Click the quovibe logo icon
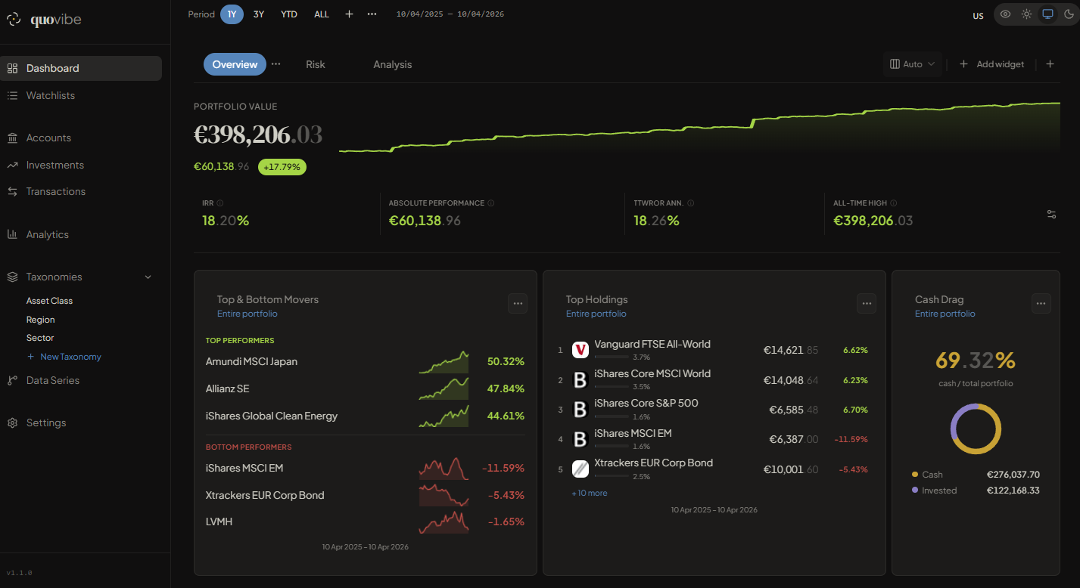1080x588 pixels. pos(14,20)
